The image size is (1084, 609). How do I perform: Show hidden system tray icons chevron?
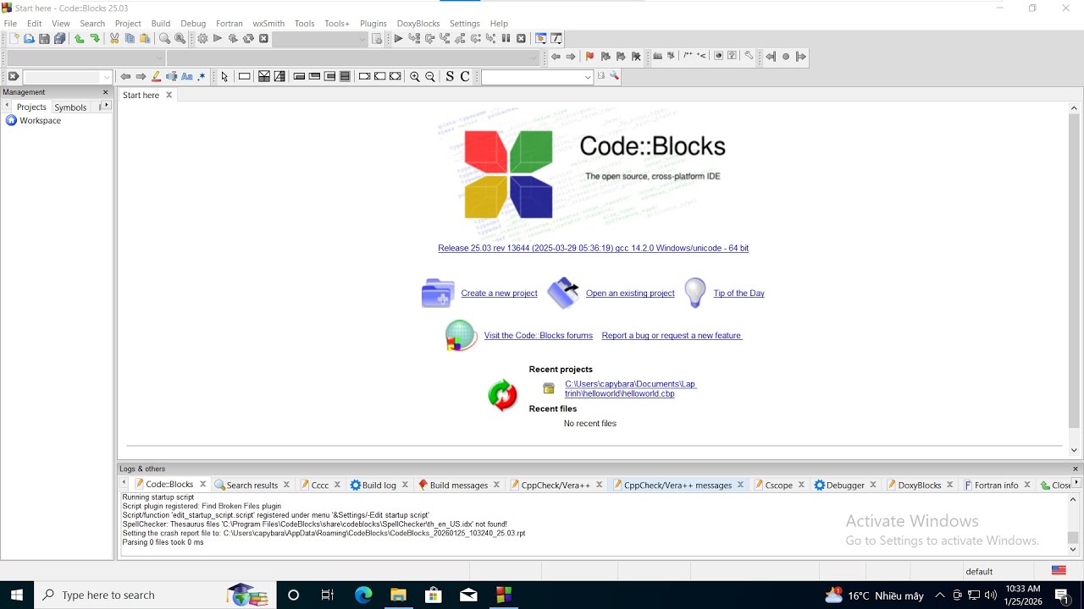tap(939, 595)
